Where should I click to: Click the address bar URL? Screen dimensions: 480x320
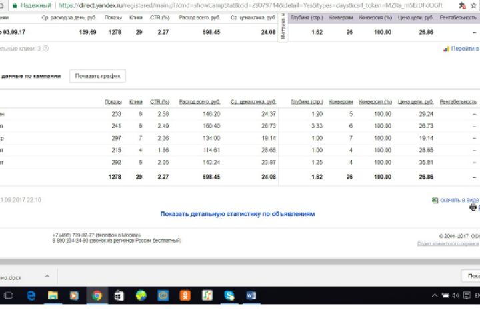click(x=250, y=5)
